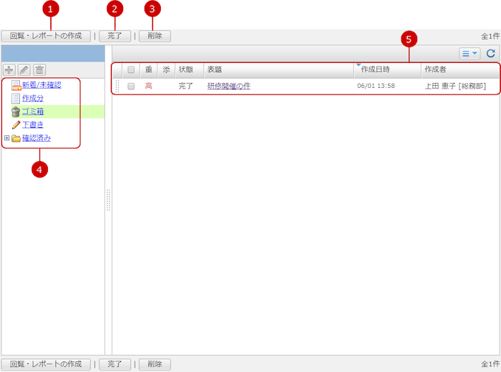This screenshot has width=501, height=372.
Task: Click the pane splitter handle dots
Action: (108, 200)
